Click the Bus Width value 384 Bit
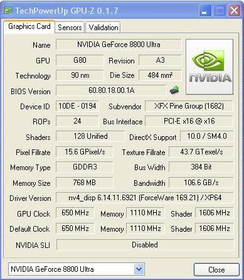The width and height of the screenshot is (244, 280). pyautogui.click(x=201, y=167)
